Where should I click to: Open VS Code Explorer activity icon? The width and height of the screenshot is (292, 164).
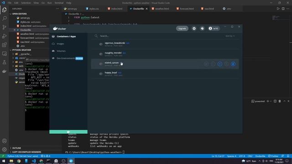pos(4,10)
